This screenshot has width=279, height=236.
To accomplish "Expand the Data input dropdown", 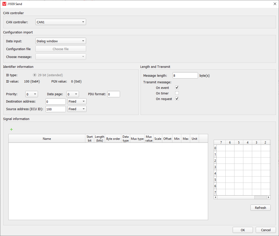I will tap(61, 41).
